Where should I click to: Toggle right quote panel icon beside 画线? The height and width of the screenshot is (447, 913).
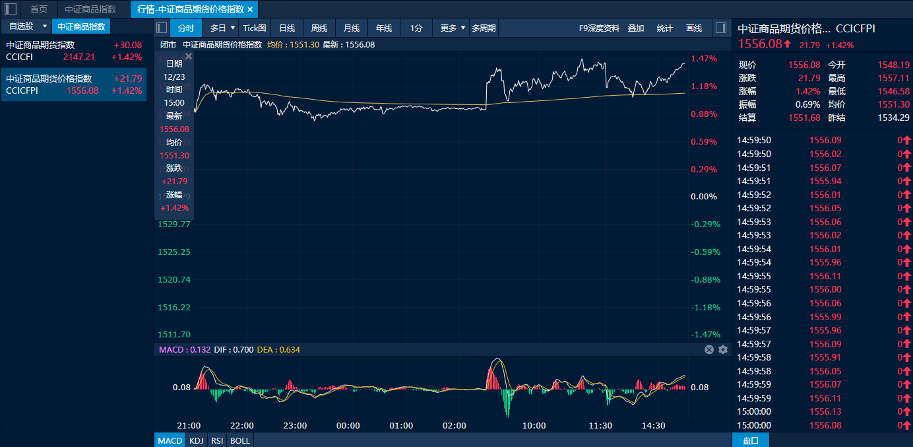click(720, 28)
